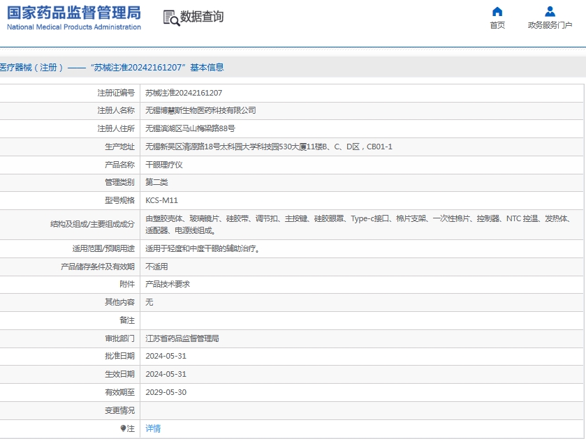Click the 首页 text label
The height and width of the screenshot is (441, 586).
[497, 25]
